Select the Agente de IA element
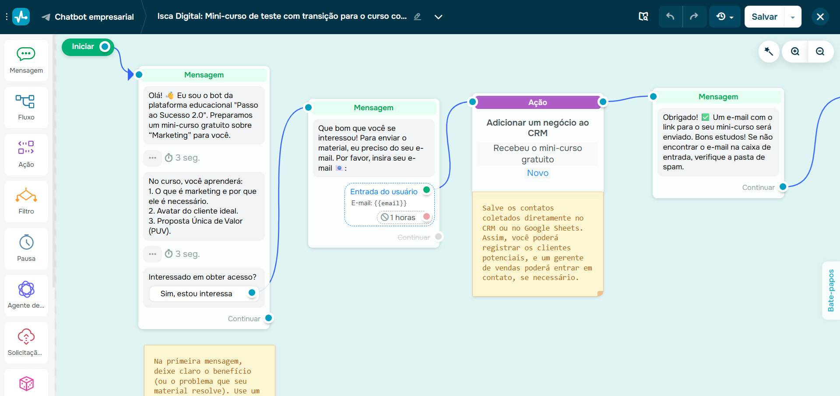Screen dimensions: 840x396 26,295
